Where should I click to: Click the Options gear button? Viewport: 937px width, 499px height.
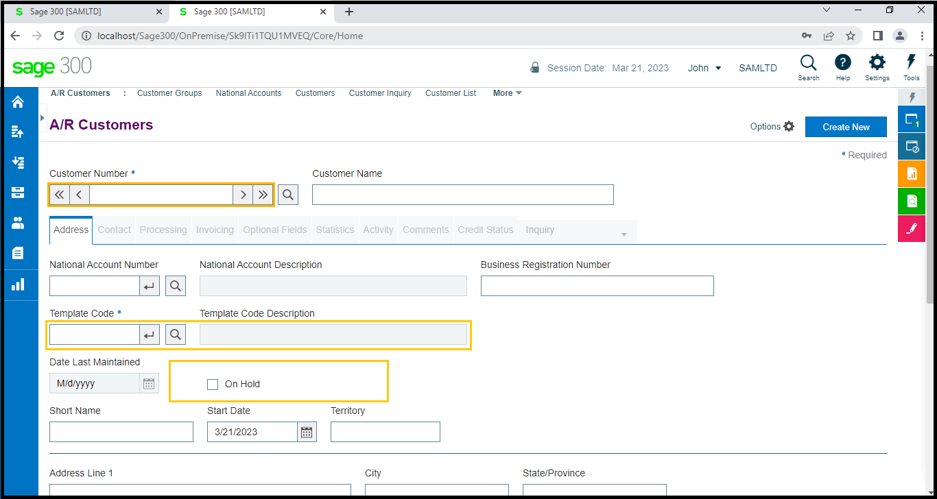point(772,127)
